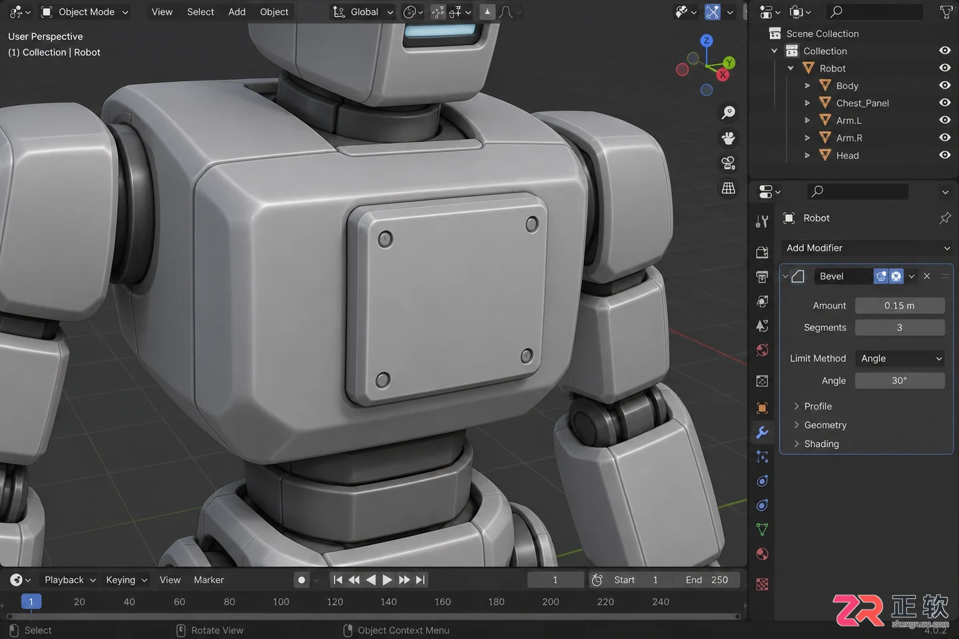Toggle Bevel modifier viewport display
This screenshot has height=639, width=959.
896,276
